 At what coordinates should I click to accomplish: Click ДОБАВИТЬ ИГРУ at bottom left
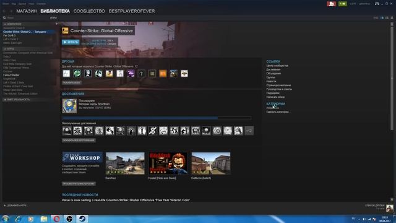click(x=15, y=206)
